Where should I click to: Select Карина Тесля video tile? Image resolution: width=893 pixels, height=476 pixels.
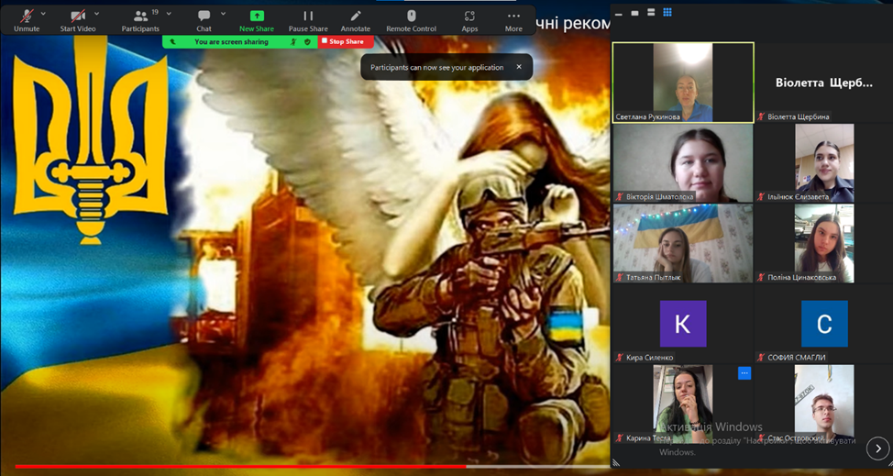[x=683, y=404]
